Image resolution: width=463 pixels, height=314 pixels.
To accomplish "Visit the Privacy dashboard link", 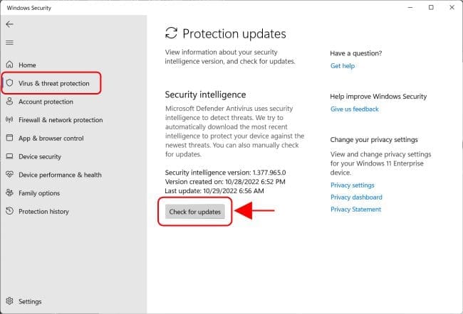I will (x=356, y=197).
